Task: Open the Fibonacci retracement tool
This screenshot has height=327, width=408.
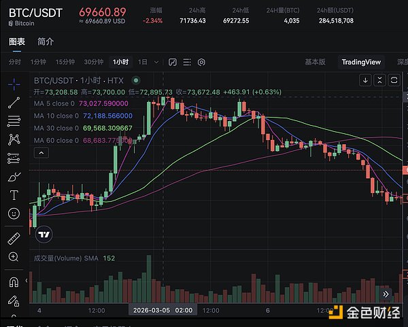Action: point(14,121)
